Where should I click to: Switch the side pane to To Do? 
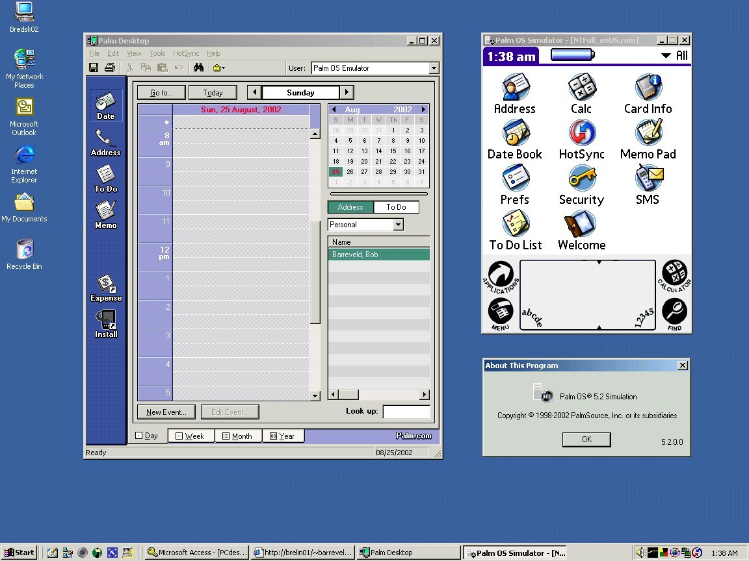point(396,207)
